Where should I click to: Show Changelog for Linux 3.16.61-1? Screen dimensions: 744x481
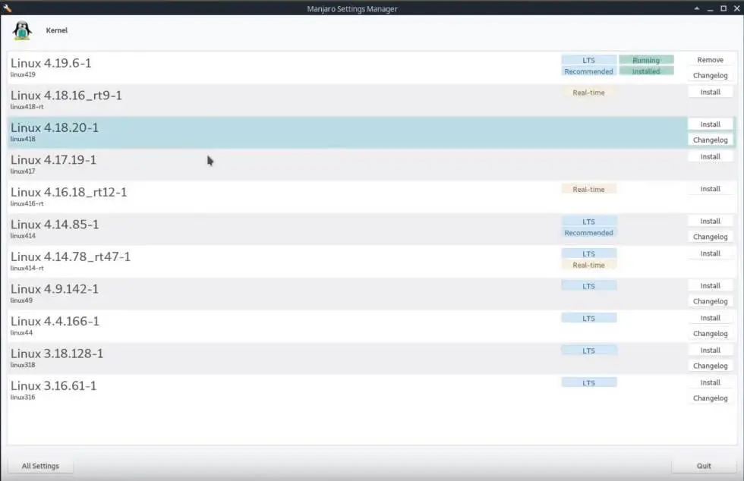711,398
